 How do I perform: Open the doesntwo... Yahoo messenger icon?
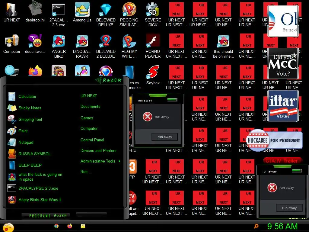coord(35,44)
